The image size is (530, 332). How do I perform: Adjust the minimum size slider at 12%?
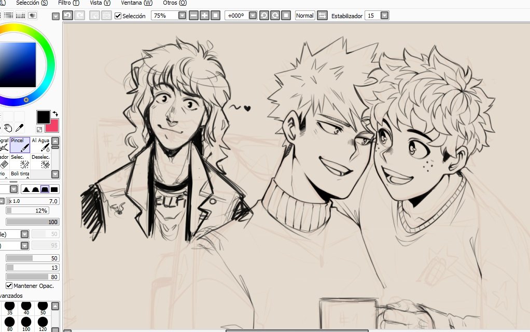pos(27,211)
